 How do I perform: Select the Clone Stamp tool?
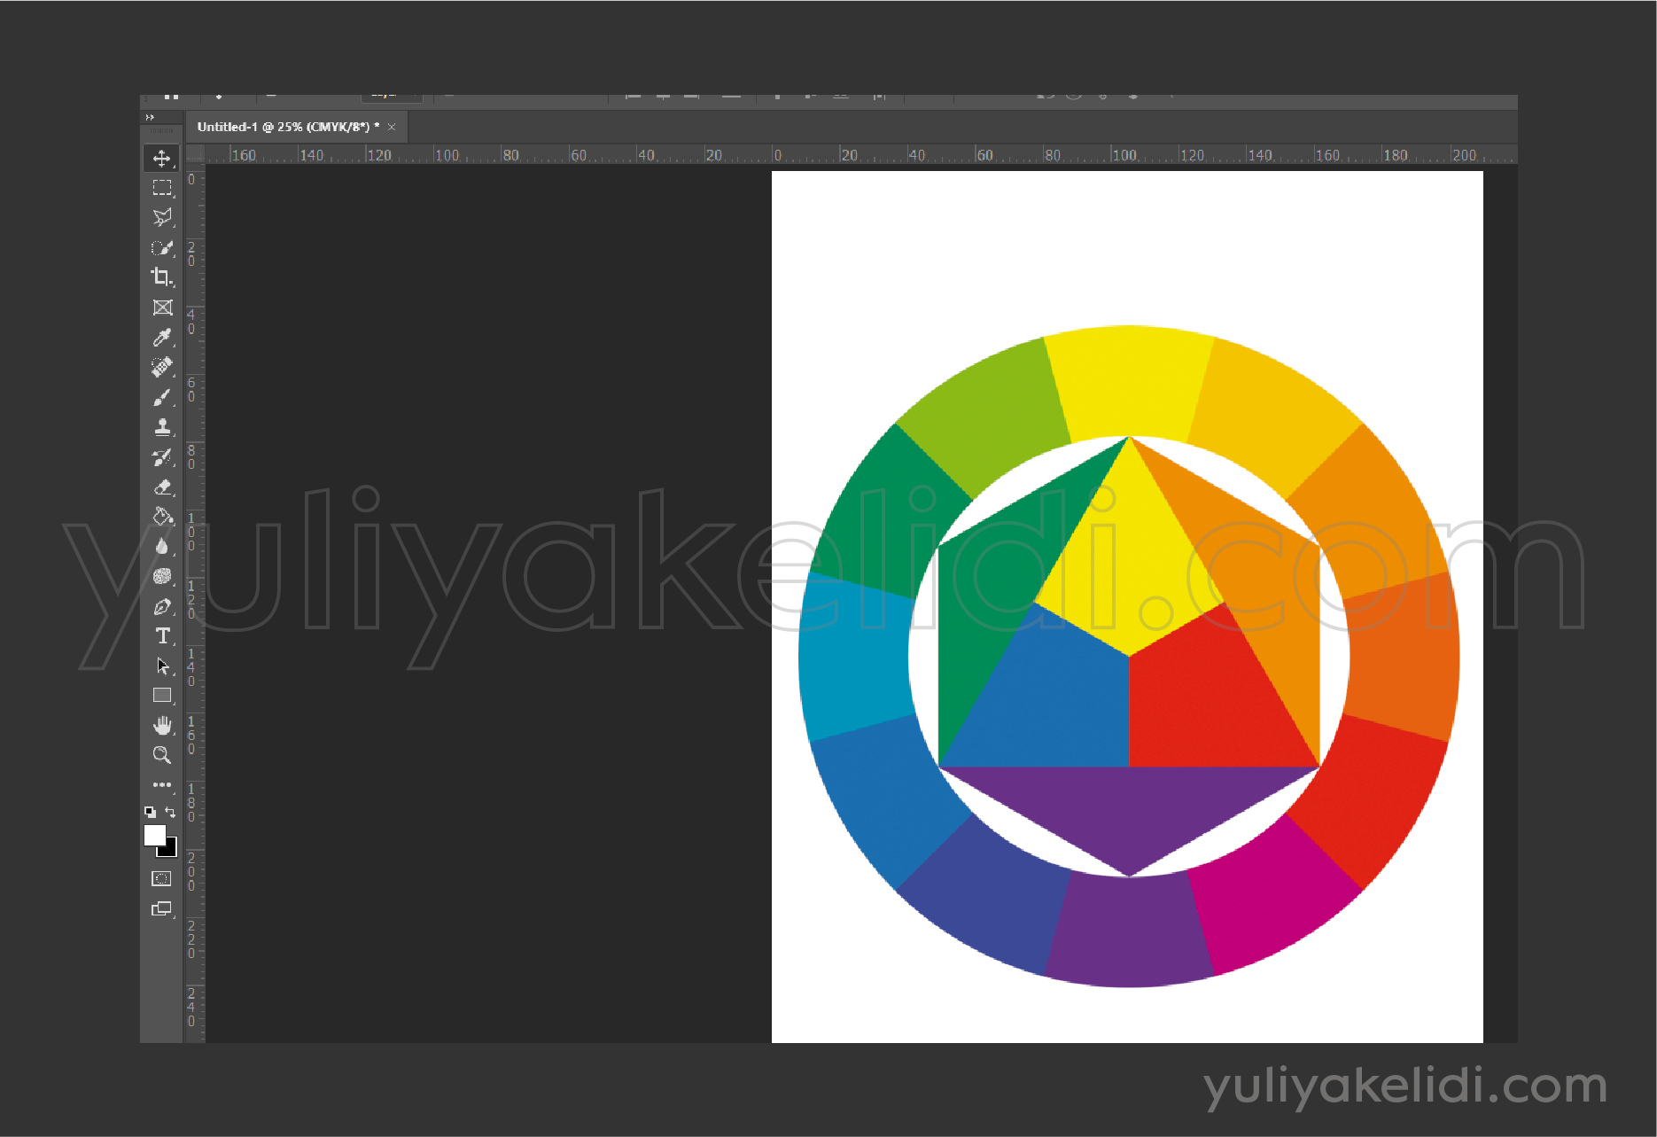tap(161, 427)
